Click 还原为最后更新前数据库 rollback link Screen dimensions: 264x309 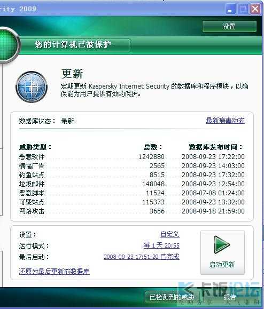pyautogui.click(x=55, y=271)
